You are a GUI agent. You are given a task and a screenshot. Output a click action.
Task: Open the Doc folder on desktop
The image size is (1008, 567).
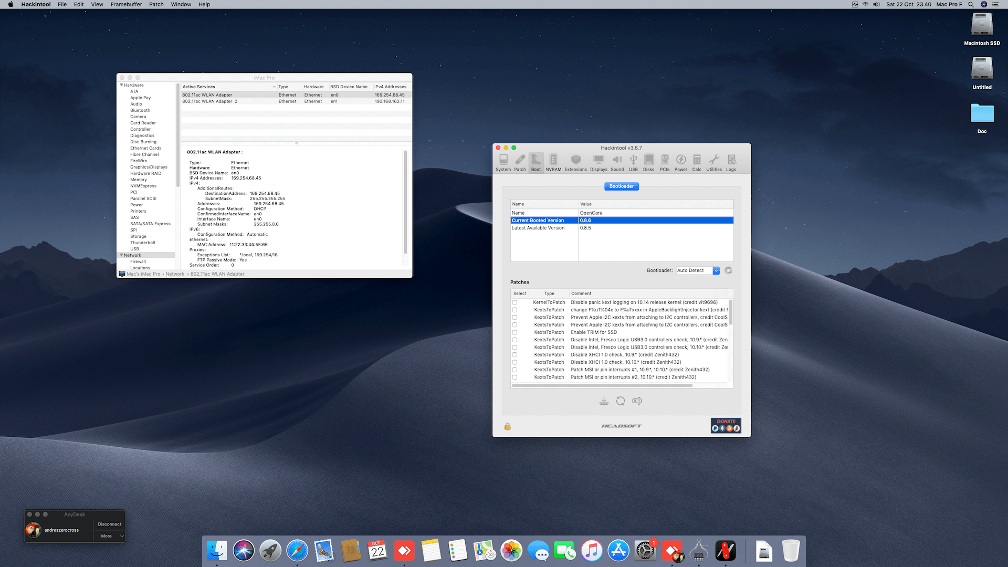click(982, 118)
